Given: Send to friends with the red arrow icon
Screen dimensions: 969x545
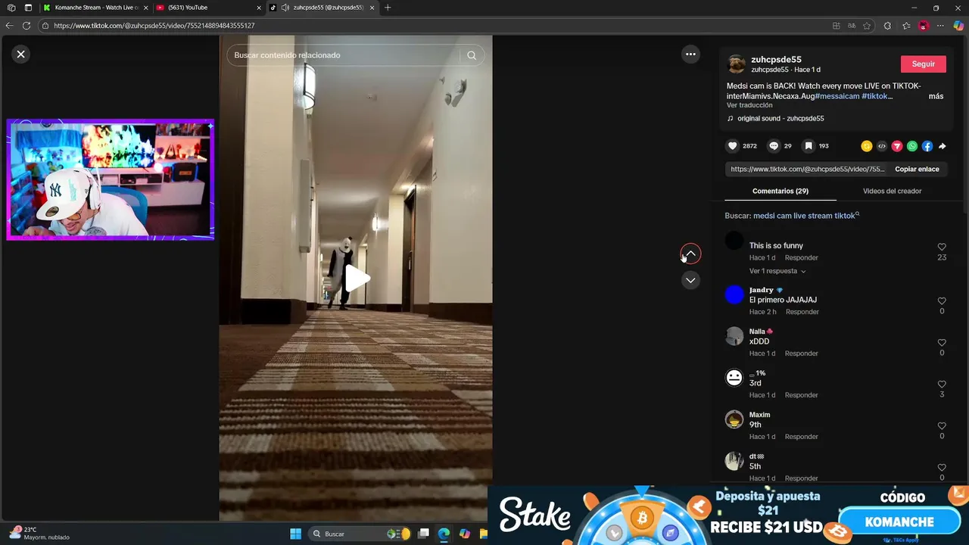Looking at the screenshot, I should click(897, 146).
